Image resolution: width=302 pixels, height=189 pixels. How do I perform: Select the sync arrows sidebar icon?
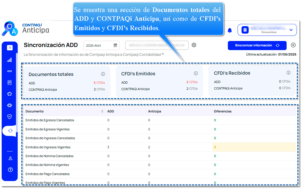tap(10, 131)
